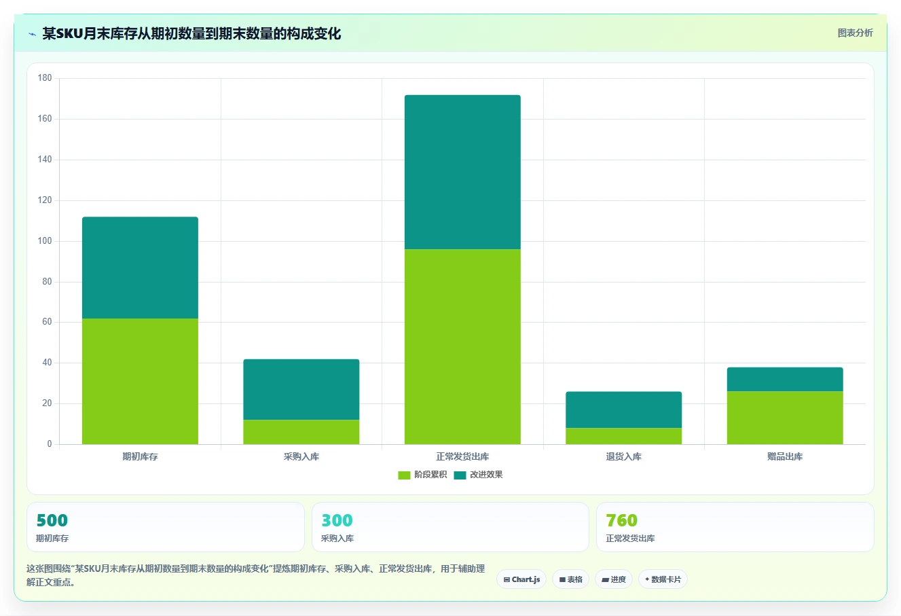Viewport: 901px width, 616px height.
Task: Select the 进度 tag chip
Action: pyautogui.click(x=614, y=579)
